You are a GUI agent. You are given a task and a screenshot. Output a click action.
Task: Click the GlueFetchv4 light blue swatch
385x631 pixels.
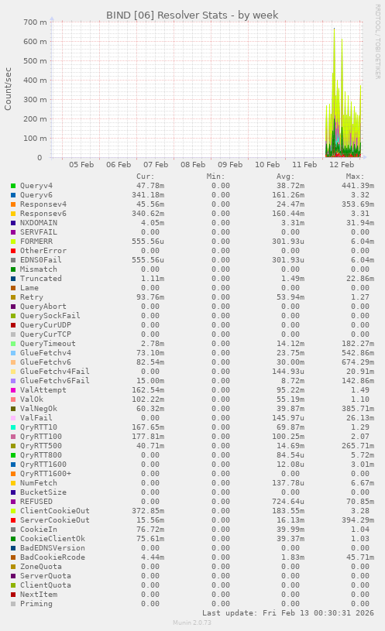coord(13,353)
